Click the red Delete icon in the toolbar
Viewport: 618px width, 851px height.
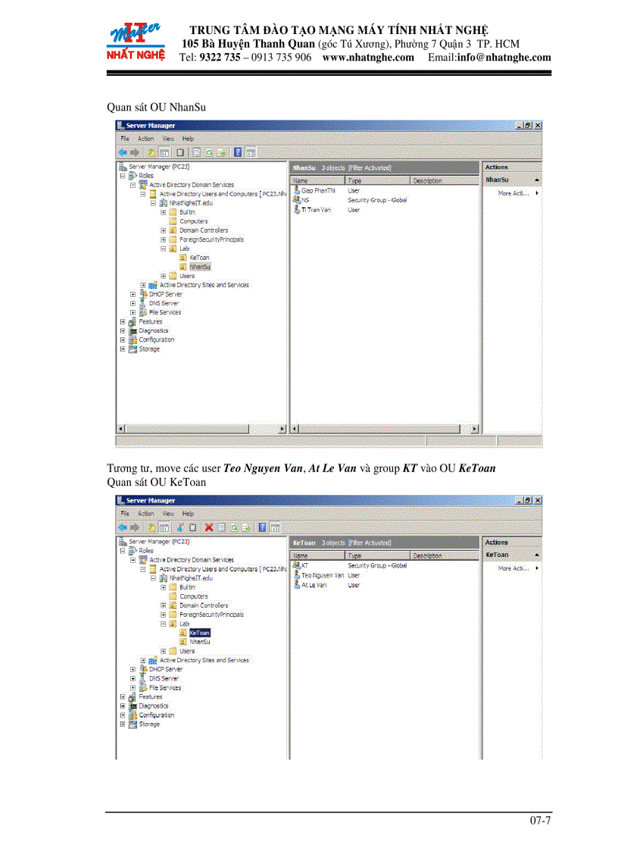pos(208,527)
